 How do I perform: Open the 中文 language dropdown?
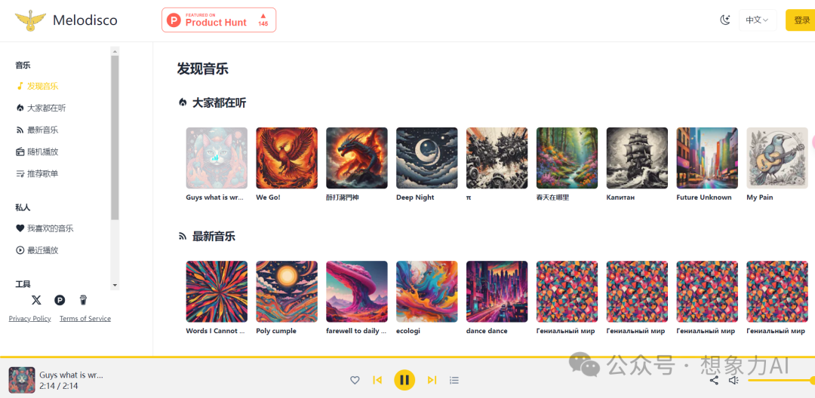pos(758,20)
